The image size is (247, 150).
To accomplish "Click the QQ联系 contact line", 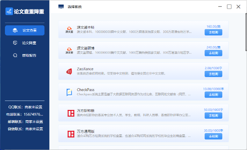I will click(x=25, y=107).
